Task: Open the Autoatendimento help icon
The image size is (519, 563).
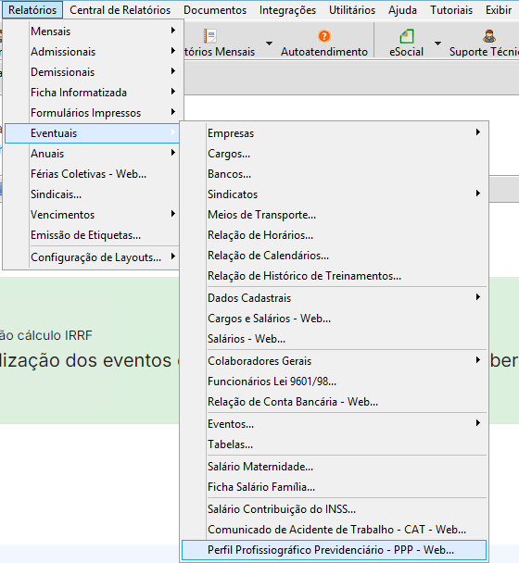Action: [x=324, y=36]
